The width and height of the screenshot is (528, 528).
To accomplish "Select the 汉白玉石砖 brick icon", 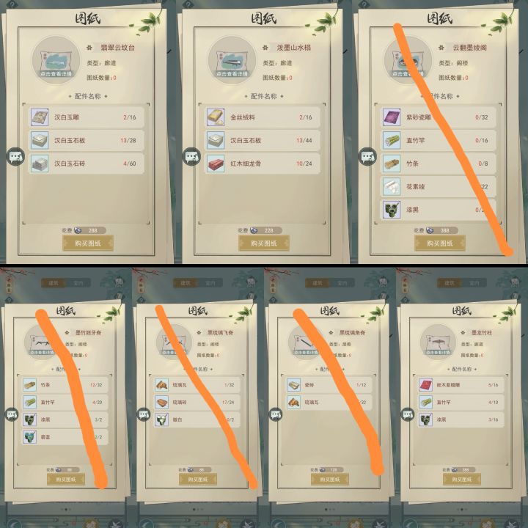I will (x=40, y=164).
